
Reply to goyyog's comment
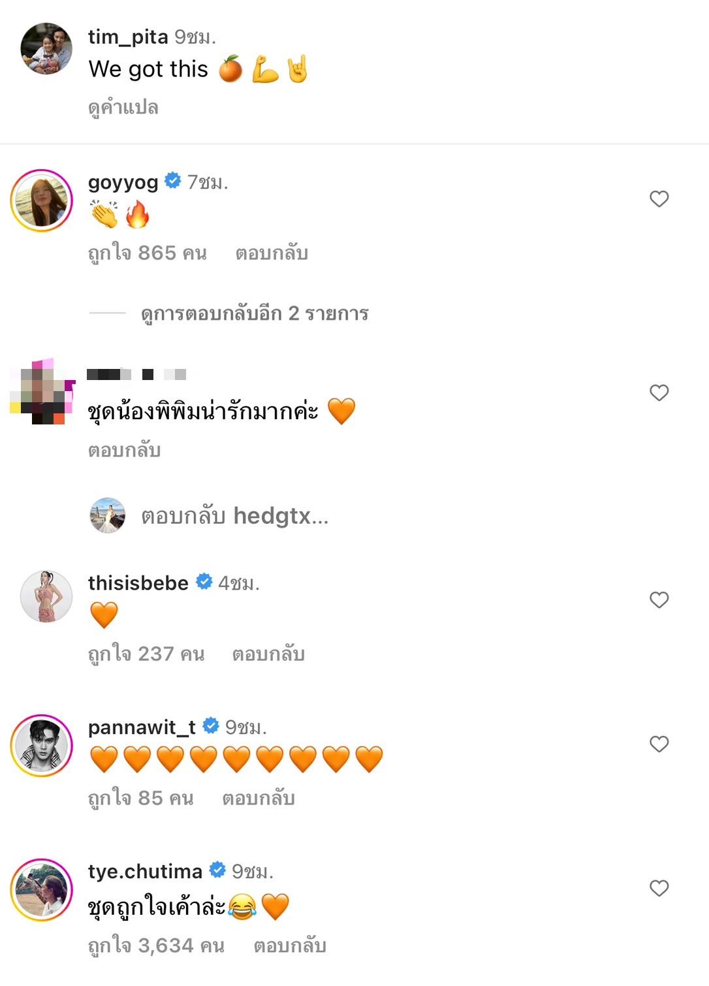(272, 253)
